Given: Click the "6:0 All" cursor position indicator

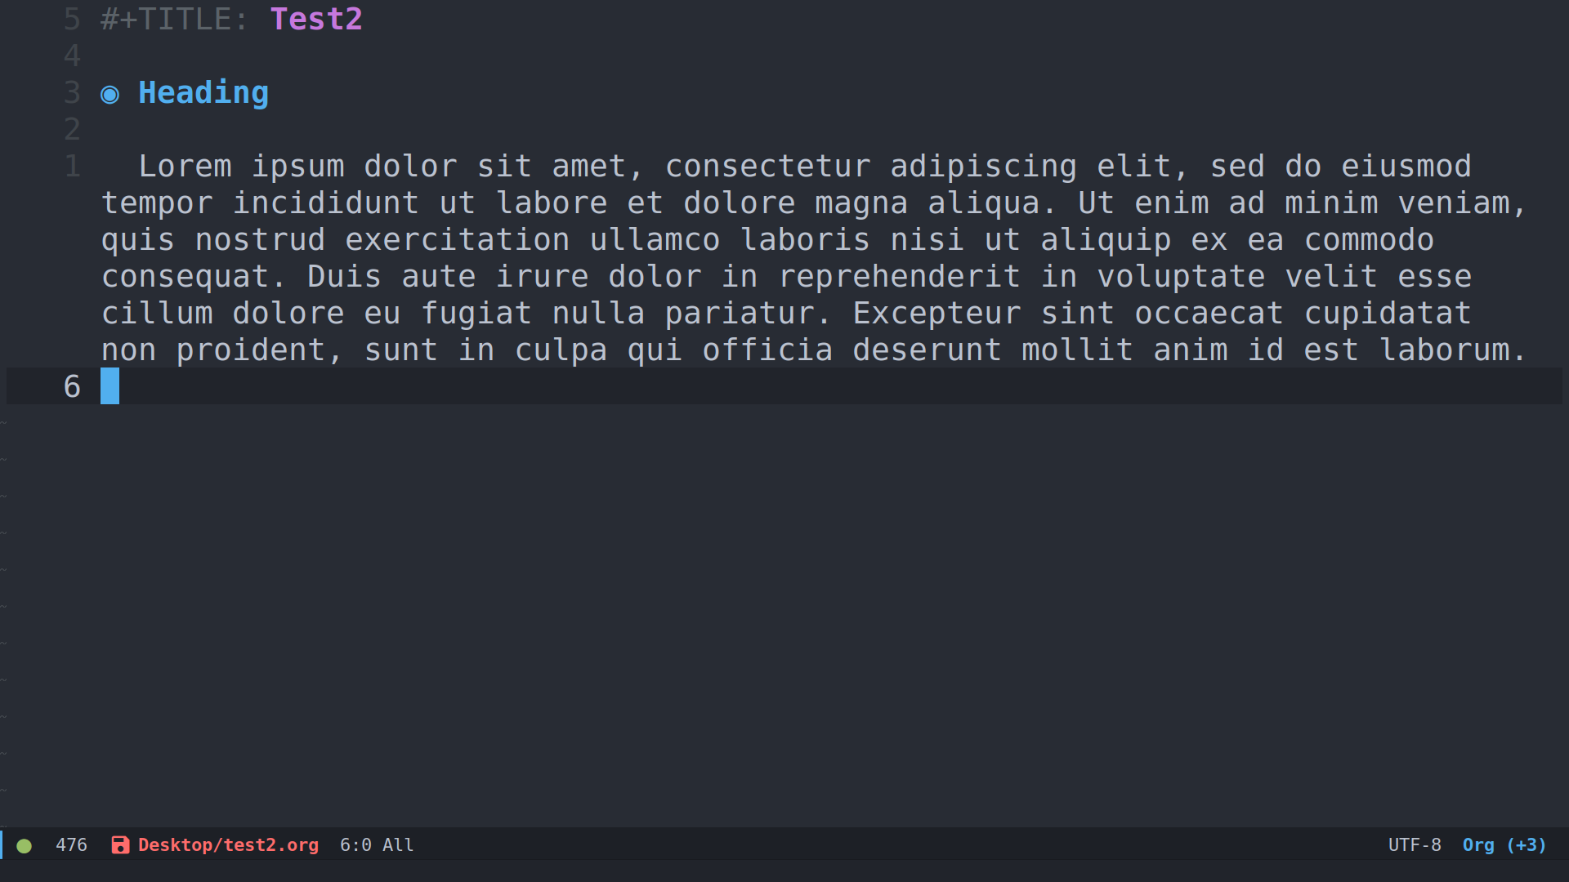Looking at the screenshot, I should (376, 845).
